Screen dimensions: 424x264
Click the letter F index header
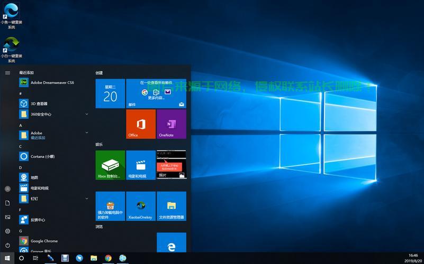[20, 210]
